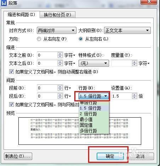Open the 字符 unit arrow beside 文本之前
Screen dimensions: 160x166
pos(74,55)
